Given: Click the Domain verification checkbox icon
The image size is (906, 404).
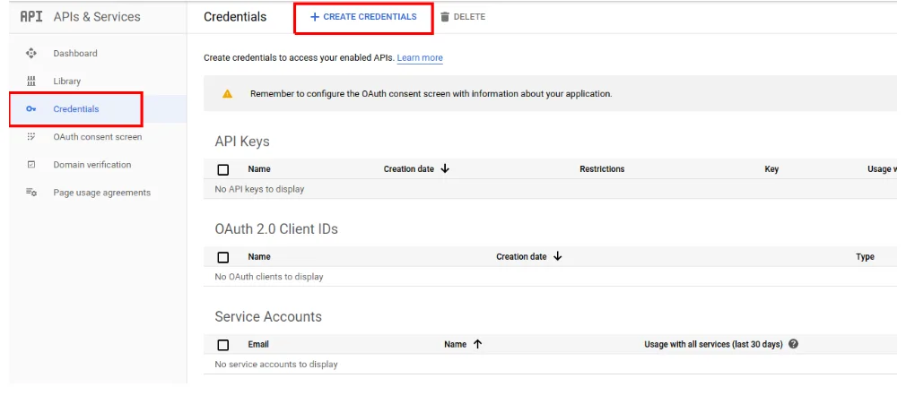Looking at the screenshot, I should [x=31, y=165].
